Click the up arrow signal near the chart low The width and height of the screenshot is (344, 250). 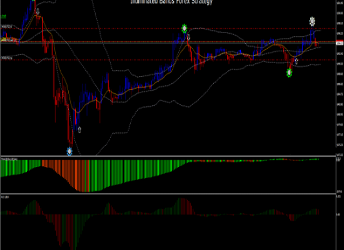79,129
